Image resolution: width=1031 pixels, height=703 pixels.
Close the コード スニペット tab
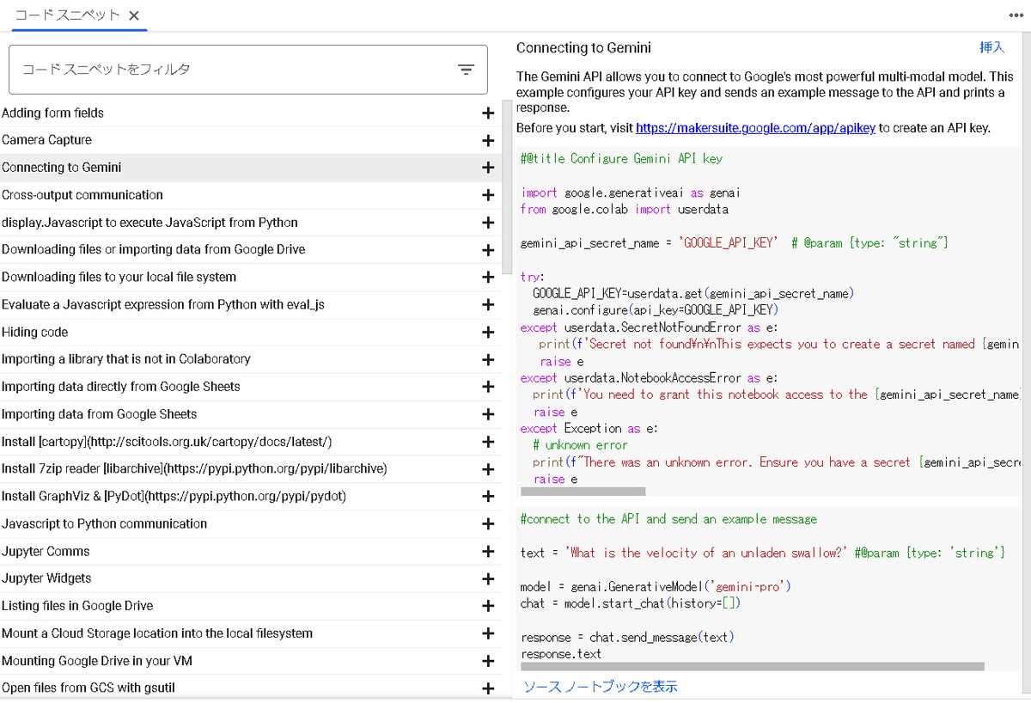pyautogui.click(x=134, y=15)
